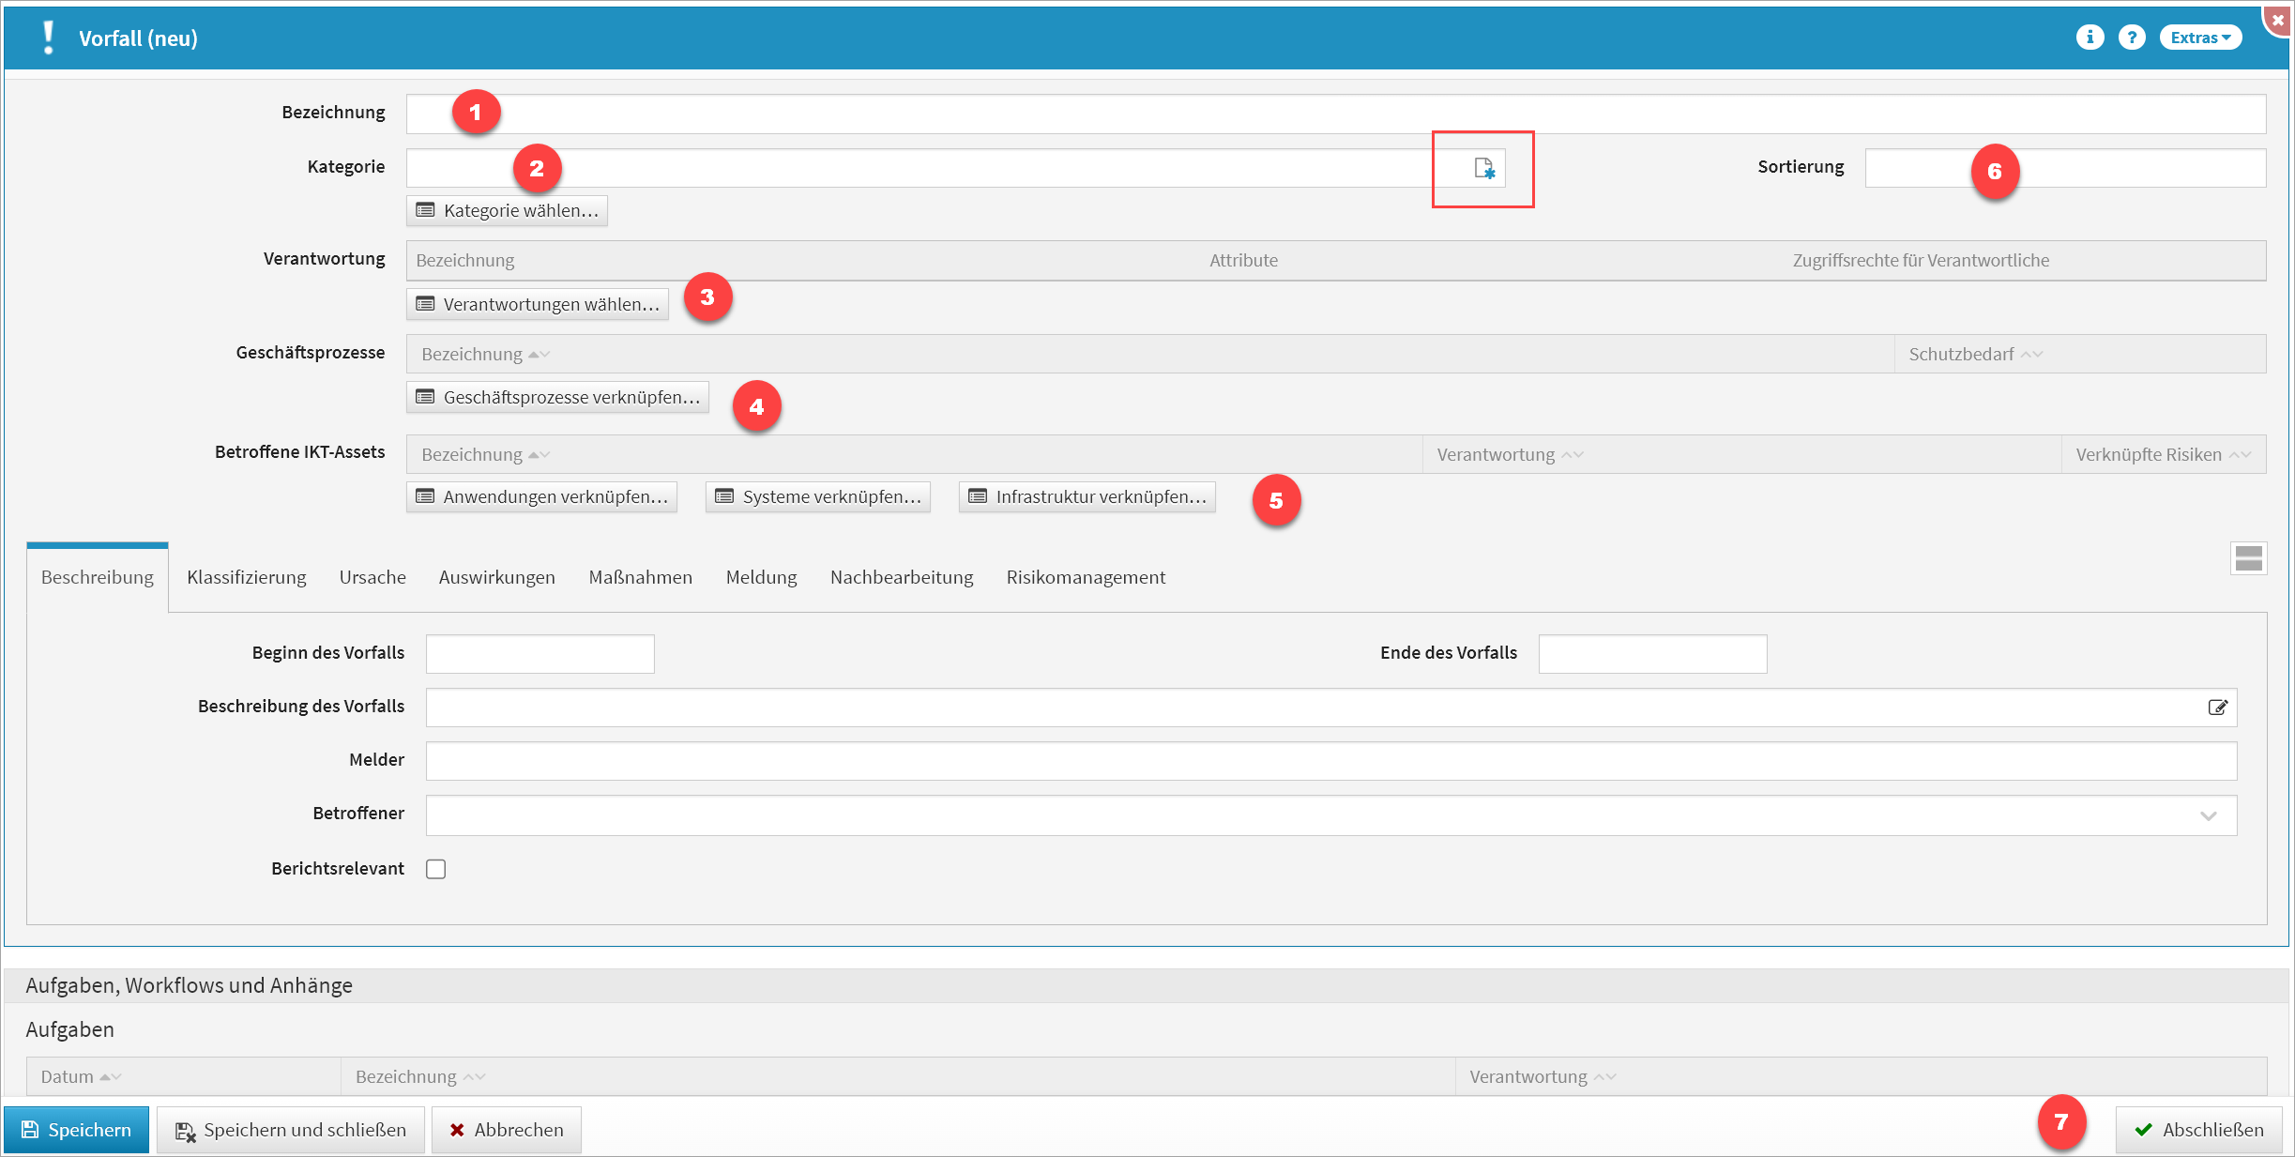Open editor icon in Beschreibung des Vorfalls

[x=2217, y=708]
